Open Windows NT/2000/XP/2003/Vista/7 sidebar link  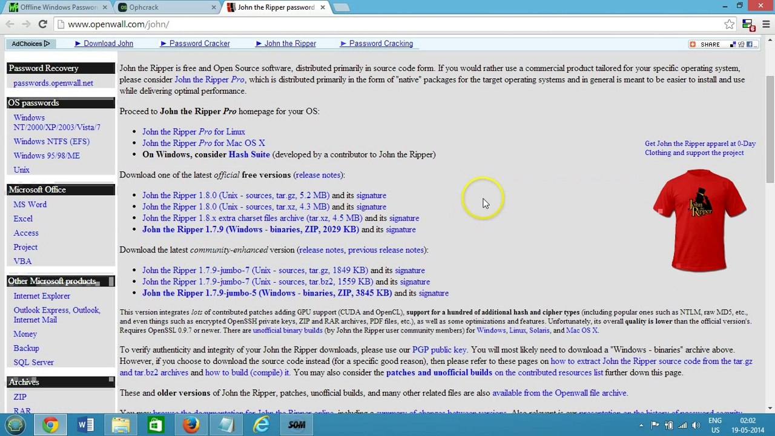tap(57, 122)
